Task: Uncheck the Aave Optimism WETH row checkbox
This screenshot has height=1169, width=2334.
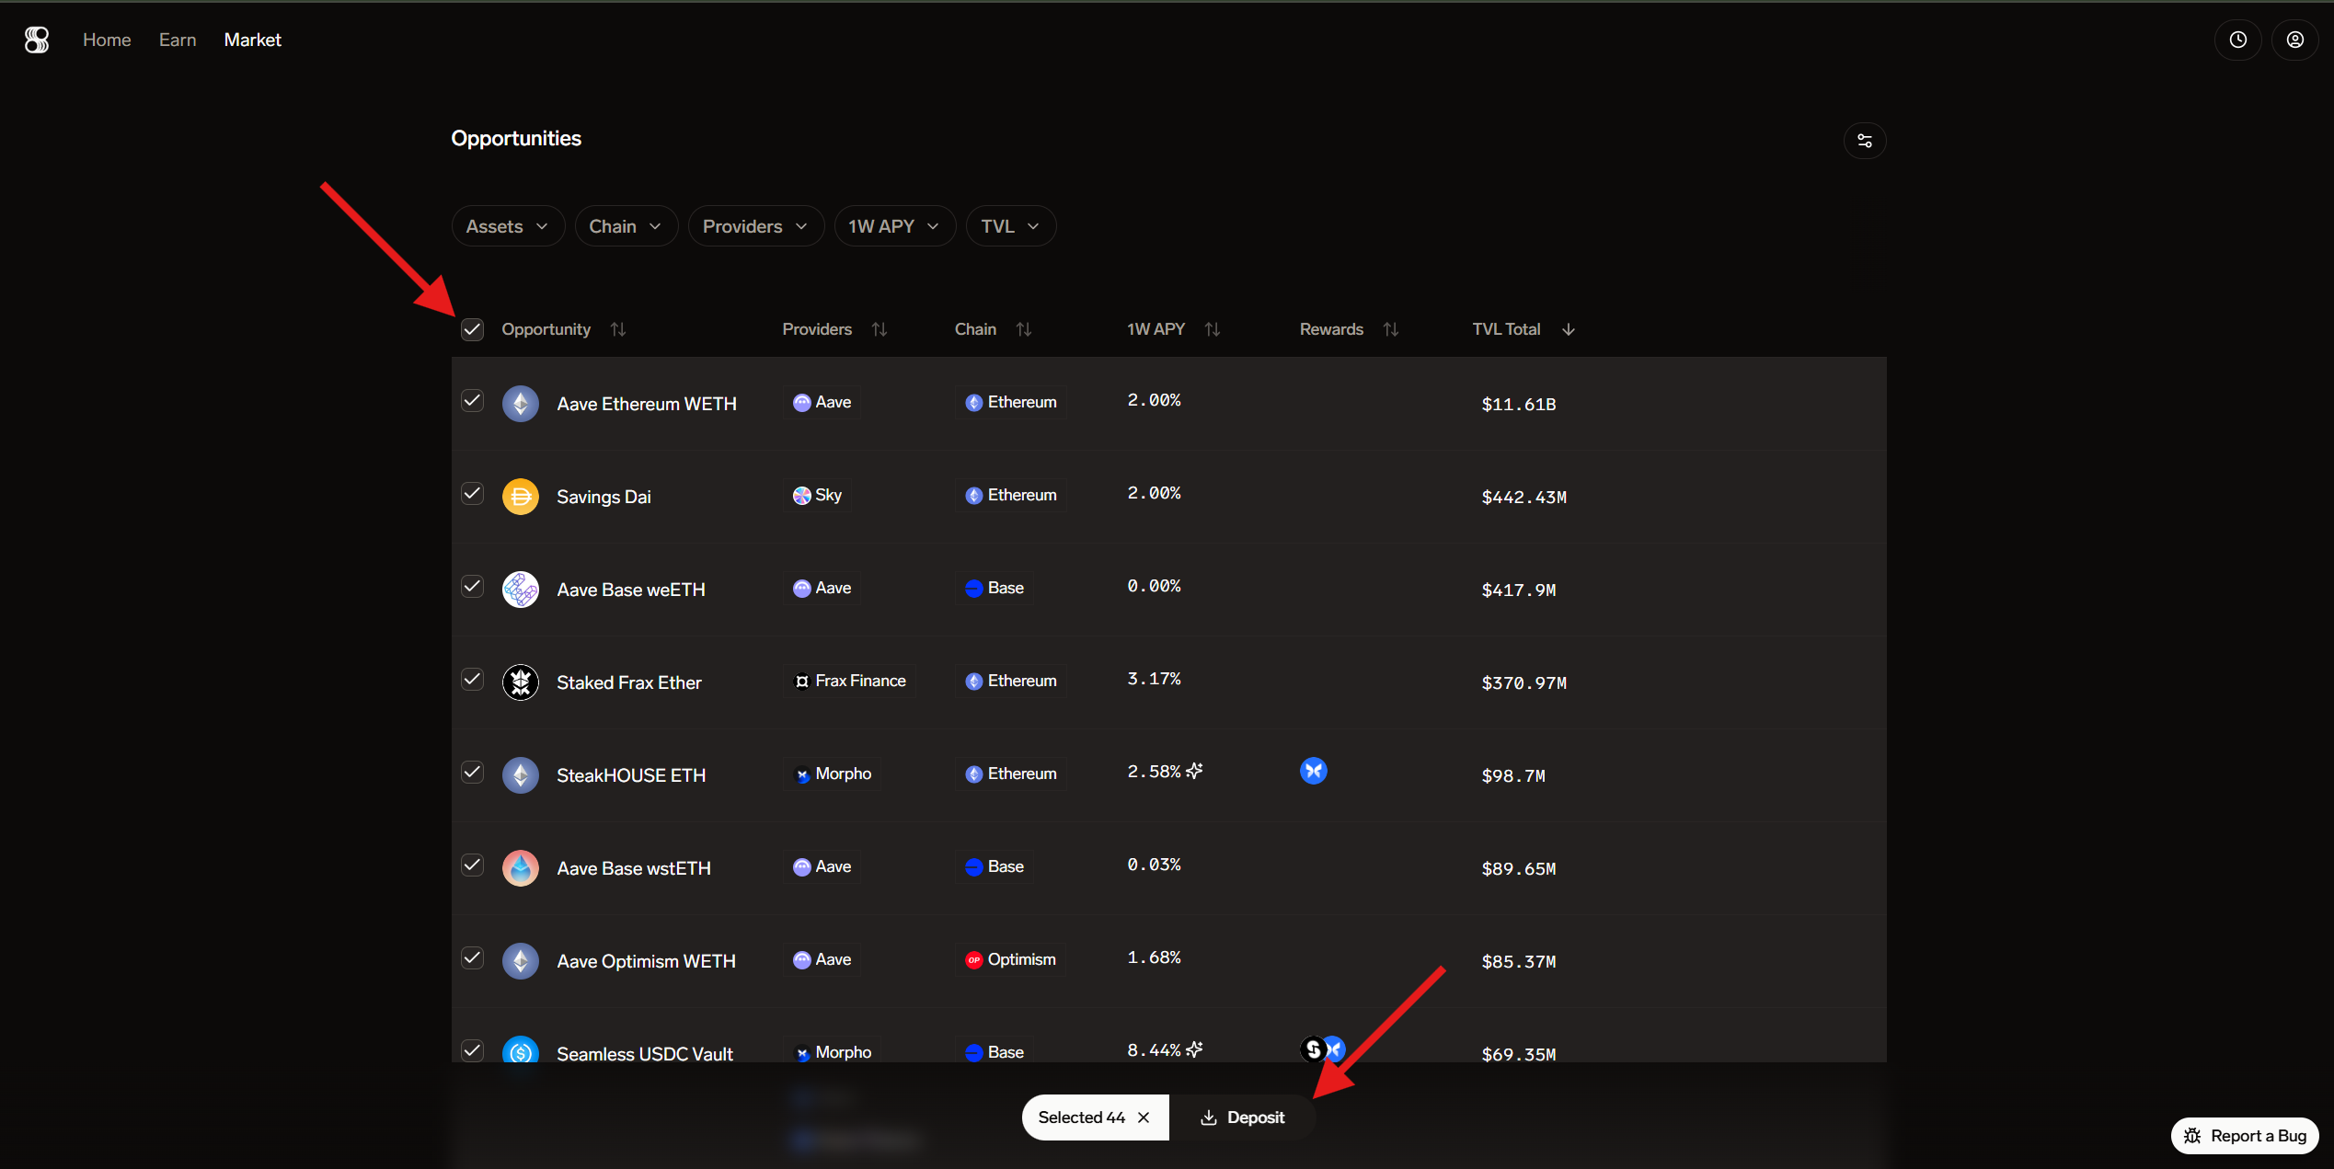Action: 472,958
